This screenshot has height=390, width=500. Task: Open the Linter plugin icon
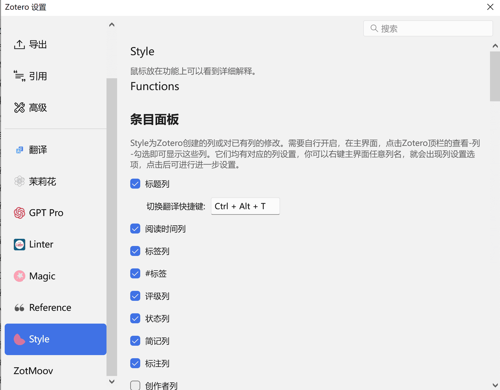click(19, 244)
